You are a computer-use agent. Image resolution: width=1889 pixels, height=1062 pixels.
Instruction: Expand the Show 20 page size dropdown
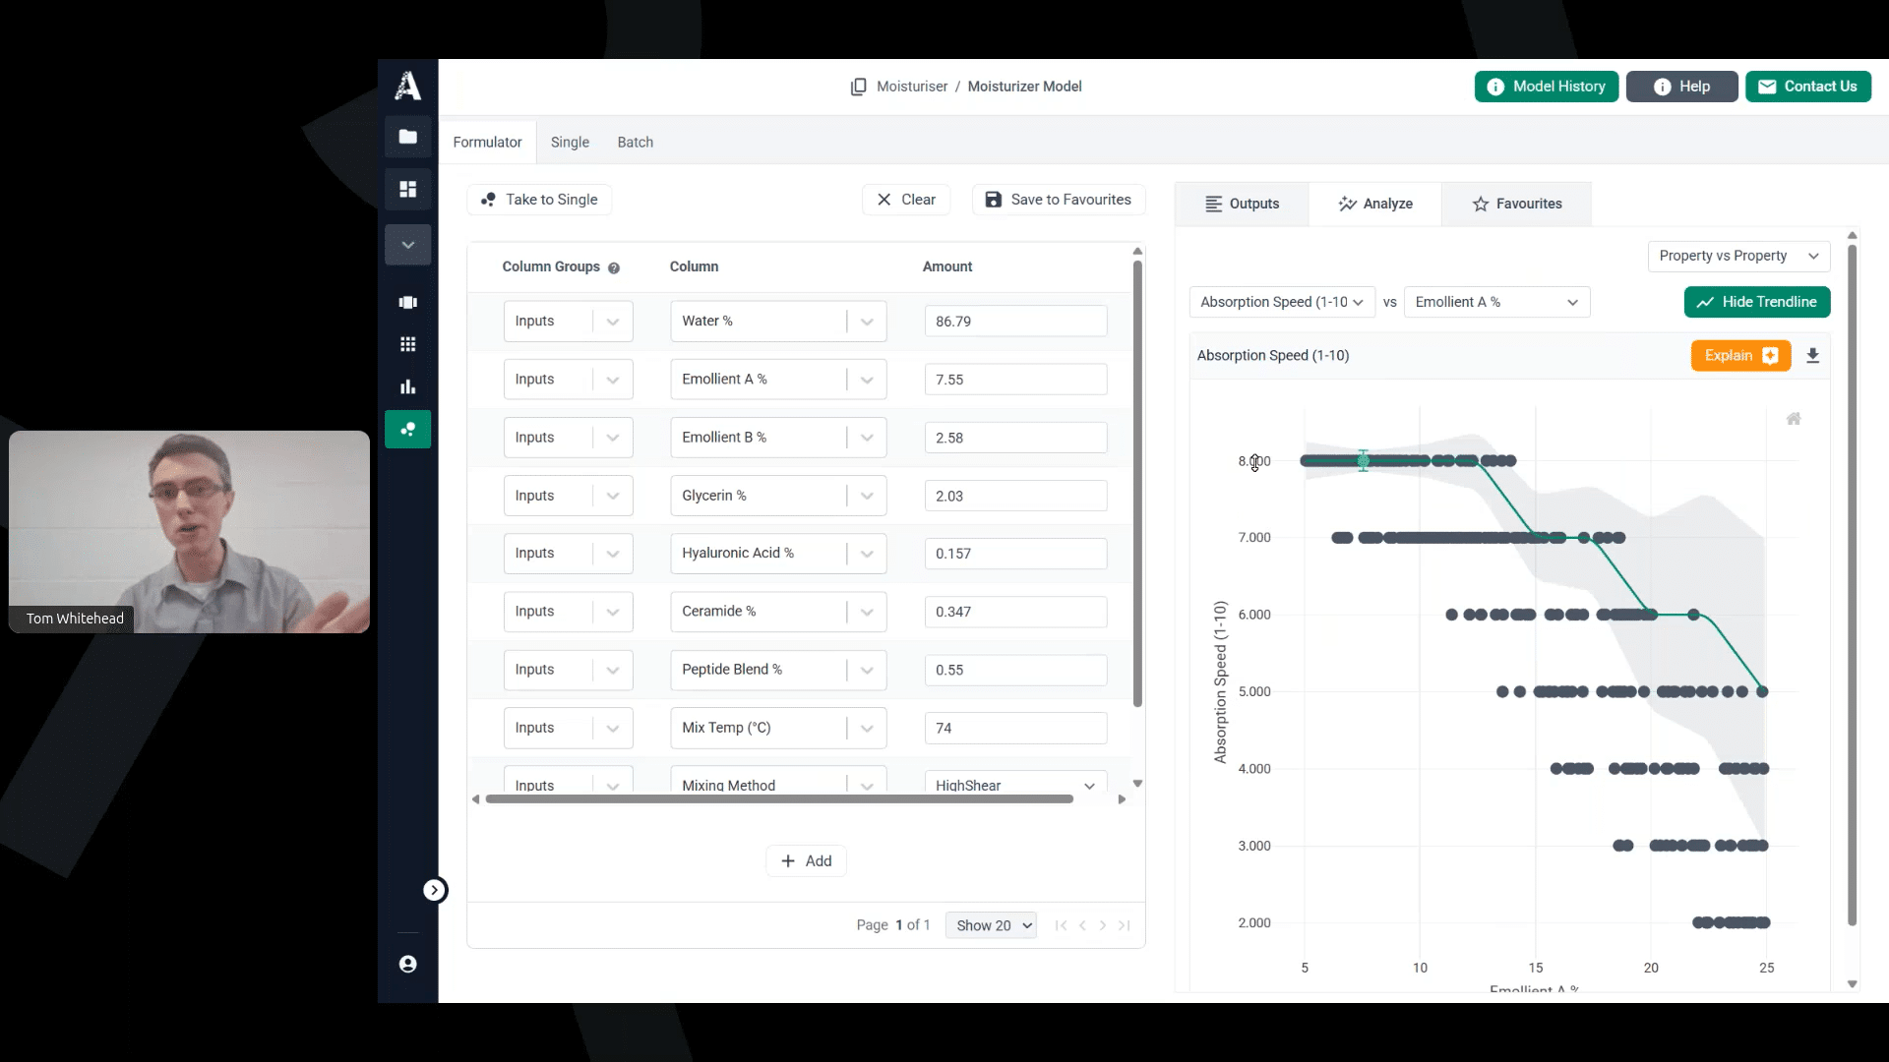point(991,925)
